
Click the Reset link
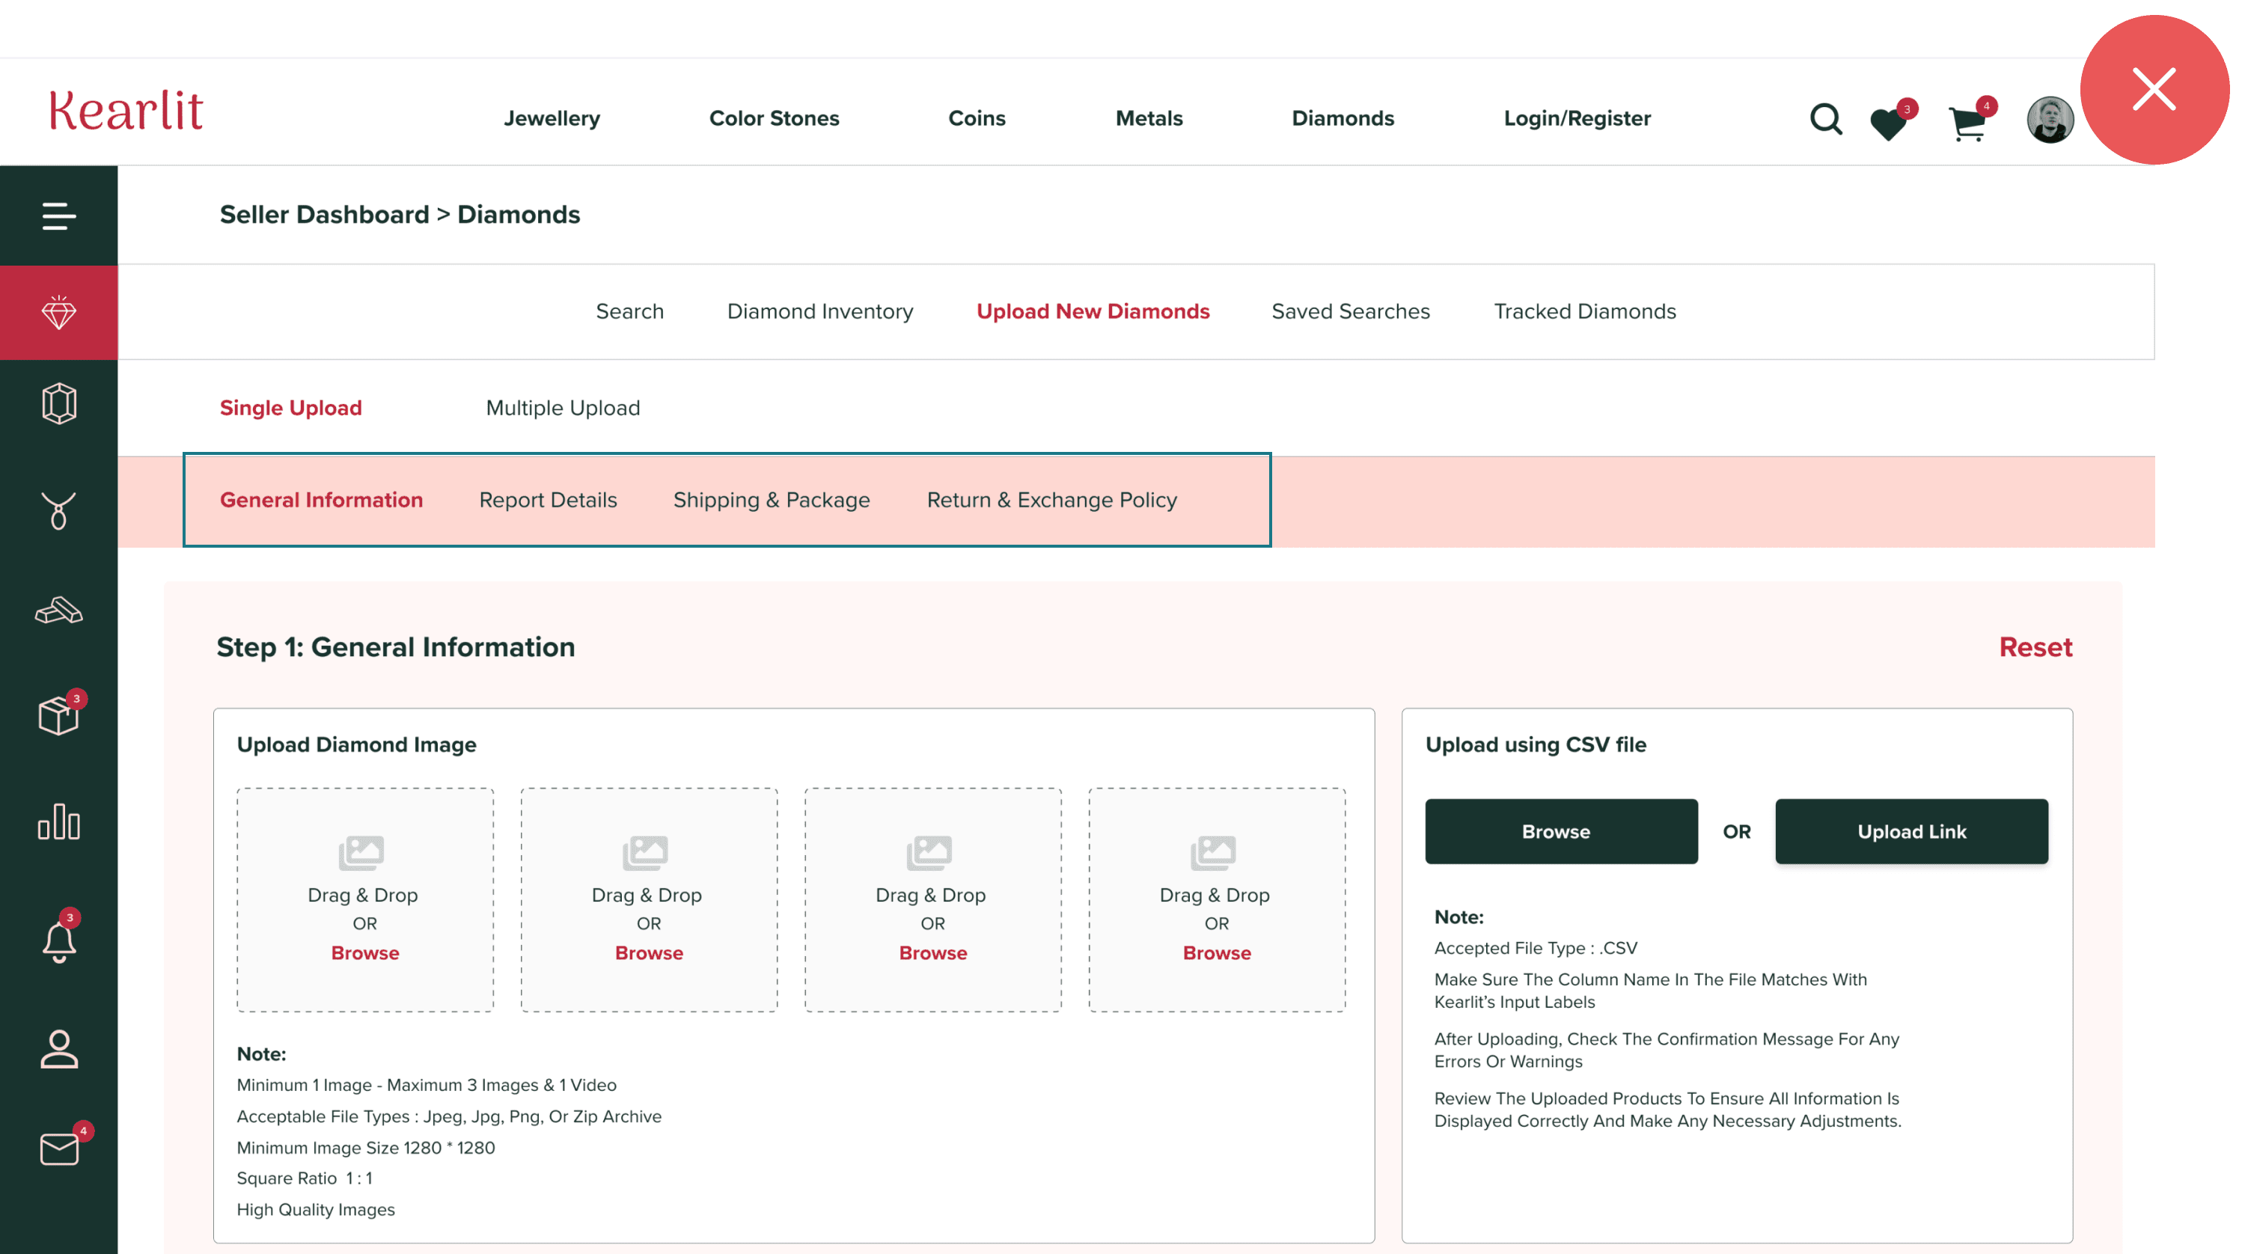pyautogui.click(x=2034, y=646)
